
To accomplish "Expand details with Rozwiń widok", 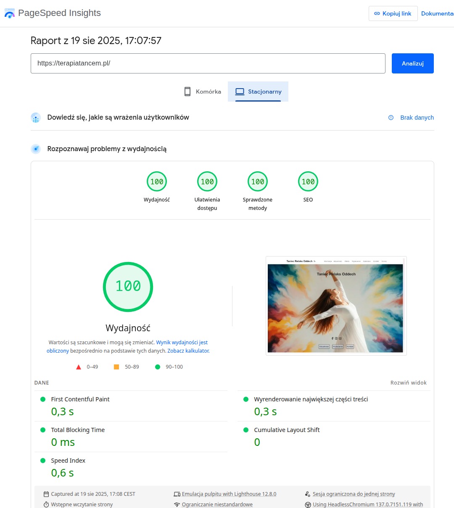I will pyautogui.click(x=408, y=382).
